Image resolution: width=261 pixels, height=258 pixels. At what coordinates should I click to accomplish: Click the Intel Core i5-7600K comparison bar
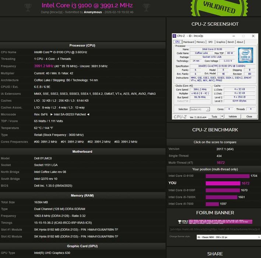coord(221,197)
